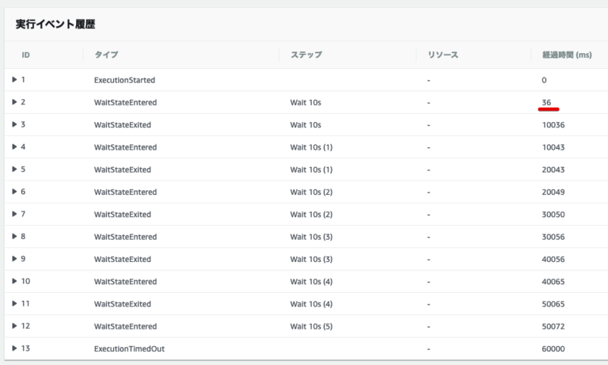Screen dimensions: 608x365
Task: Click the リソース column header
Action: click(443, 55)
